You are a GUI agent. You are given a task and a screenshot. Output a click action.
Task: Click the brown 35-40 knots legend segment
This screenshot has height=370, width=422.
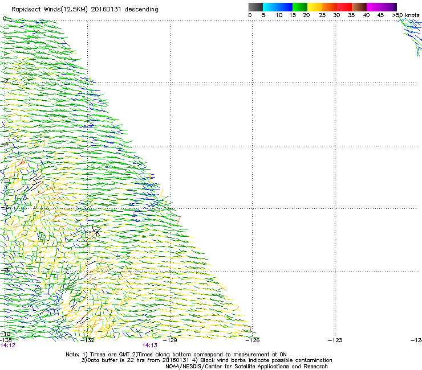tap(359, 7)
